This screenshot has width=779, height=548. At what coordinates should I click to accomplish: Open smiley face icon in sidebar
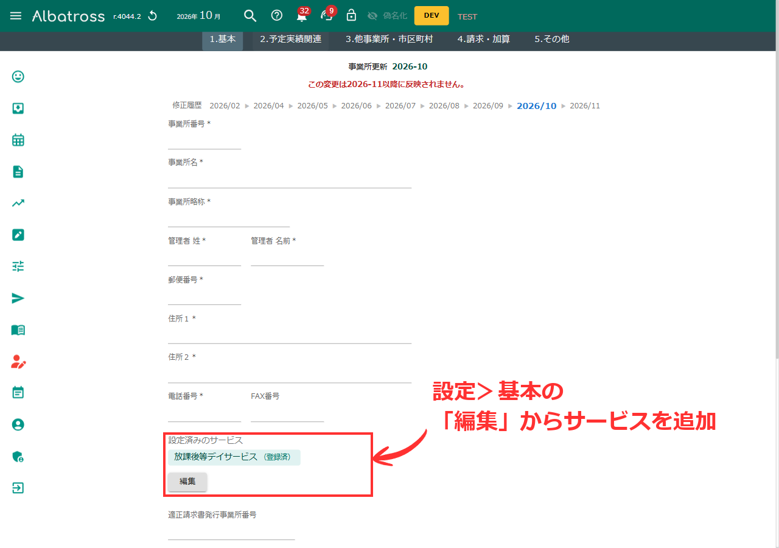[x=18, y=77]
